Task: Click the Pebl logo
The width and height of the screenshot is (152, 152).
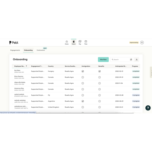Action: (x=14, y=43)
